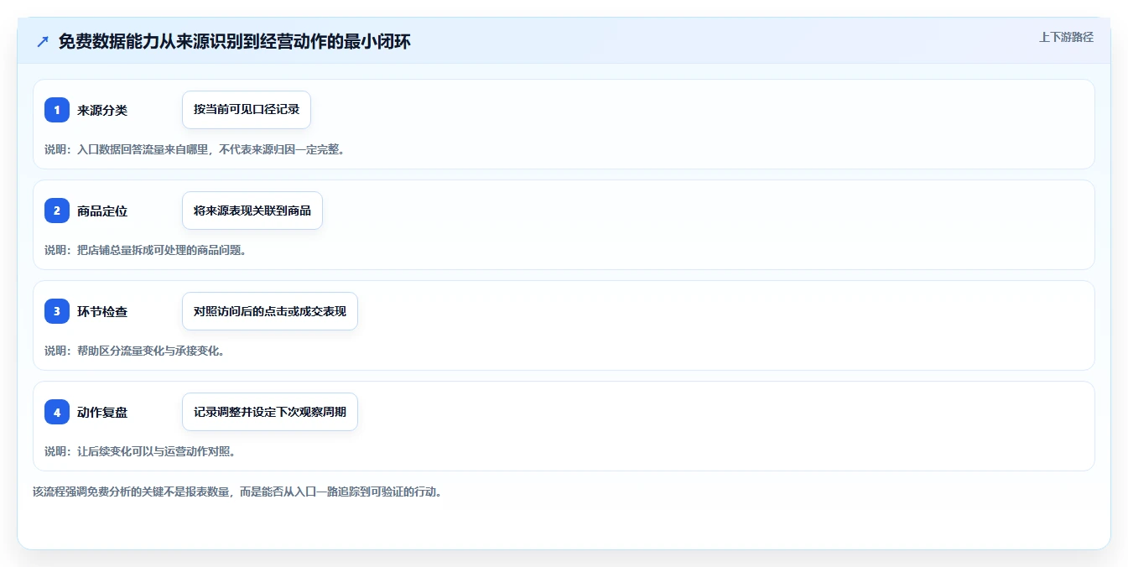Click the 按当前可见口径记录 button

pyautogui.click(x=247, y=110)
